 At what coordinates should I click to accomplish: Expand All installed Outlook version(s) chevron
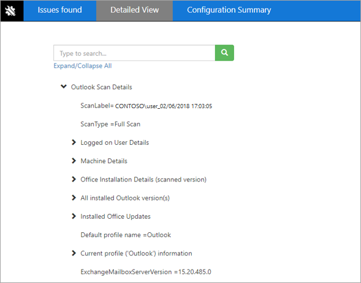pos(74,197)
